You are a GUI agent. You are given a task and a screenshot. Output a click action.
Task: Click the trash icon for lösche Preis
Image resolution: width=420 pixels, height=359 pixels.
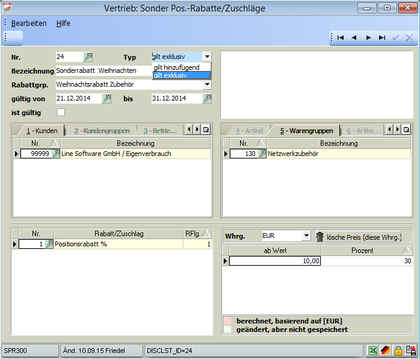click(320, 237)
